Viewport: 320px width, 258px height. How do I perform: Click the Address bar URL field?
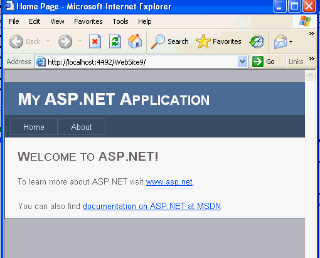pyautogui.click(x=141, y=62)
